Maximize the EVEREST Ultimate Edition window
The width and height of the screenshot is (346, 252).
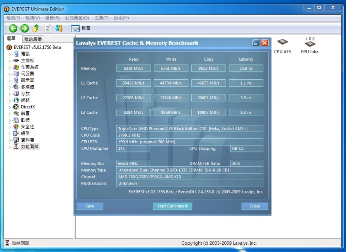pos(319,8)
